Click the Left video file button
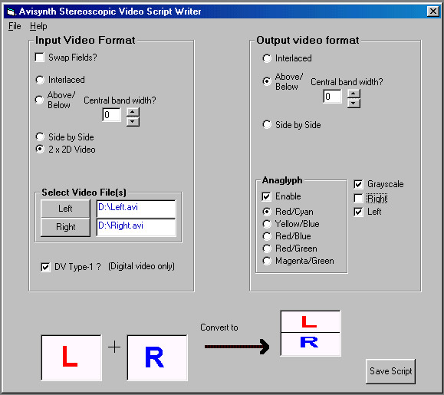Viewport: 444px width, 395px height. click(x=65, y=209)
